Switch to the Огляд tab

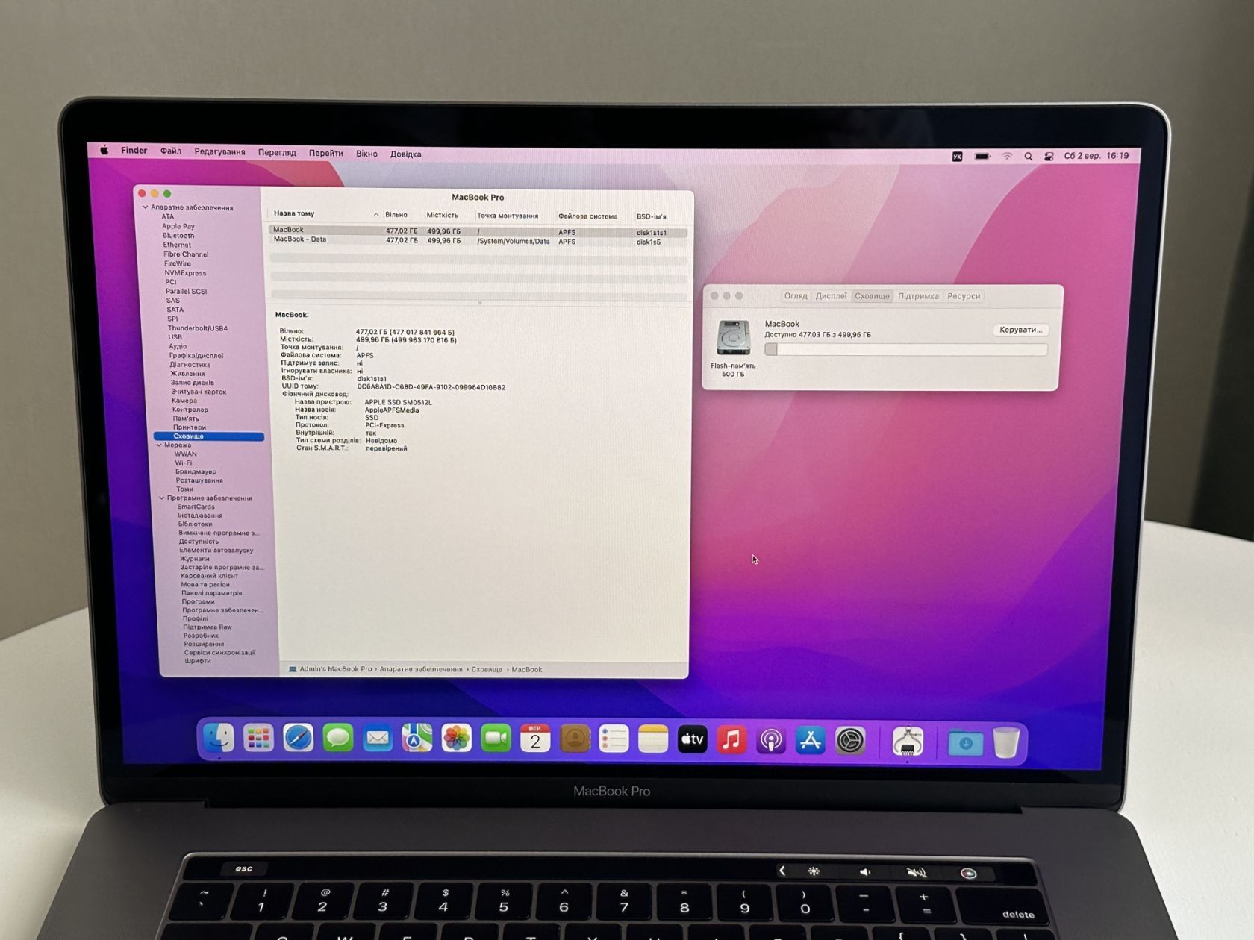click(796, 296)
